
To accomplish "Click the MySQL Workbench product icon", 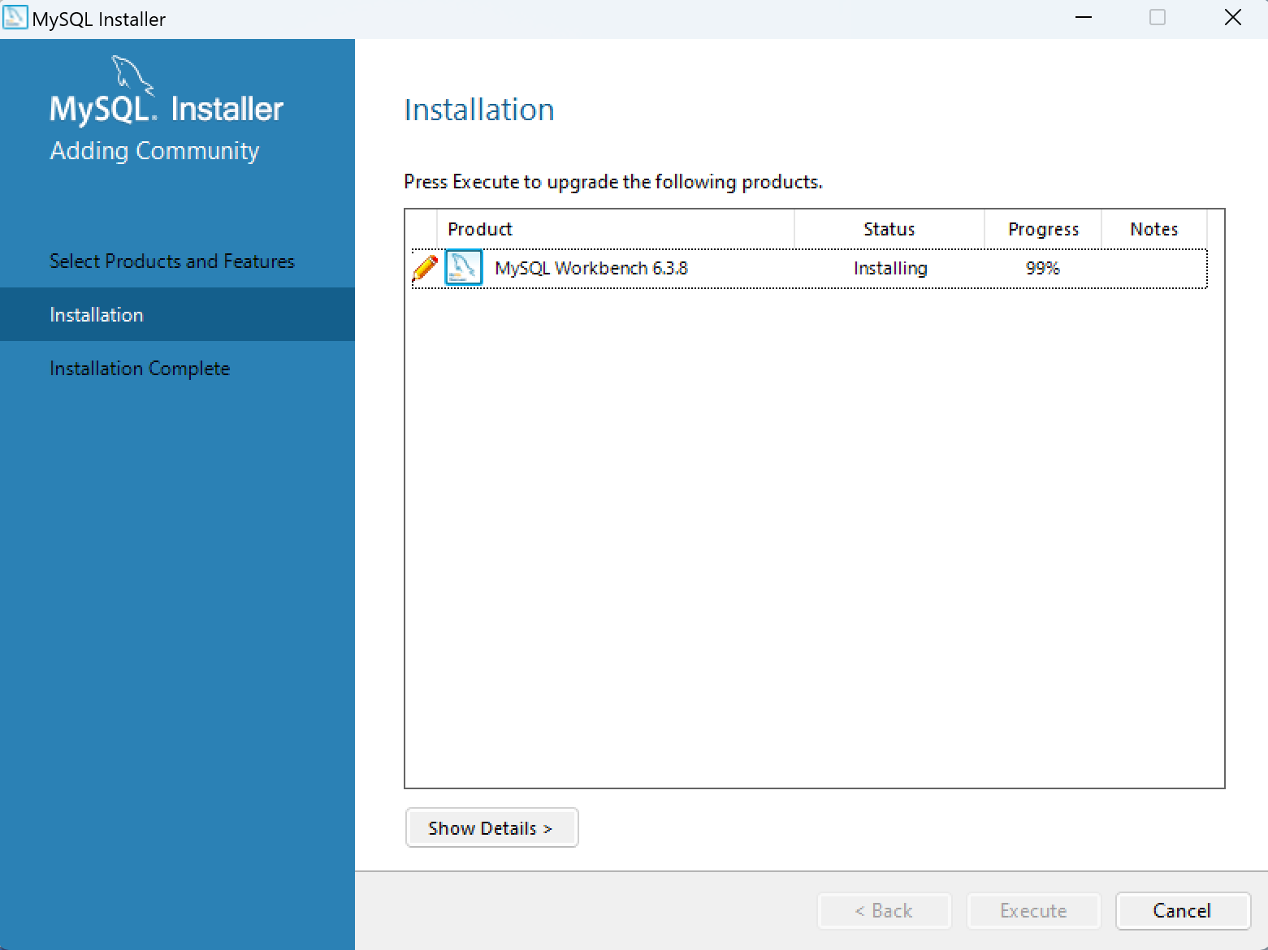I will click(463, 267).
